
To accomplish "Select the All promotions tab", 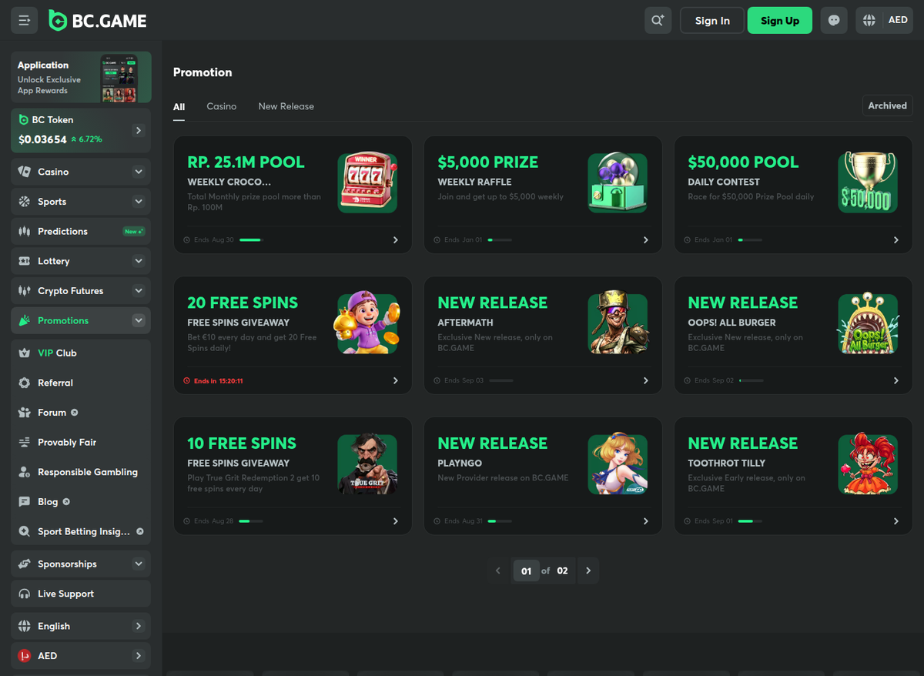I will pos(179,107).
